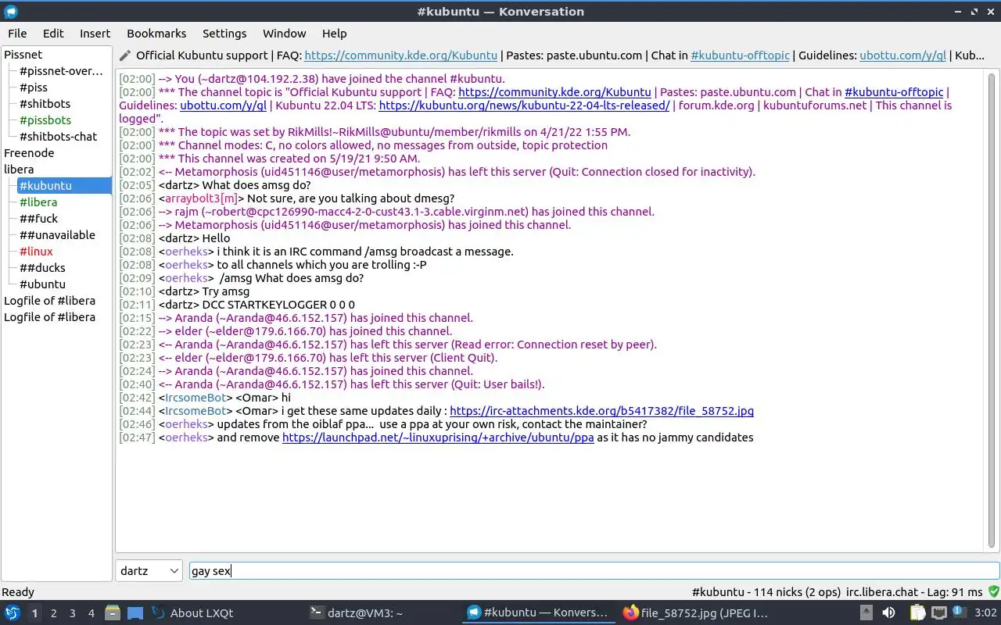This screenshot has width=1001, height=625.
Task: Open the Settings menu
Action: point(224,34)
